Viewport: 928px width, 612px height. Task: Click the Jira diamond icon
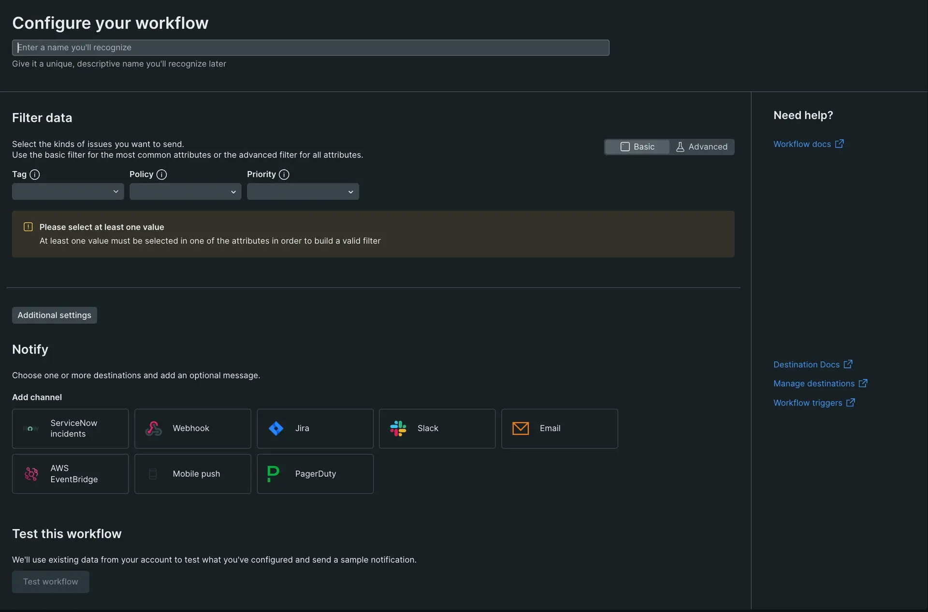(276, 428)
